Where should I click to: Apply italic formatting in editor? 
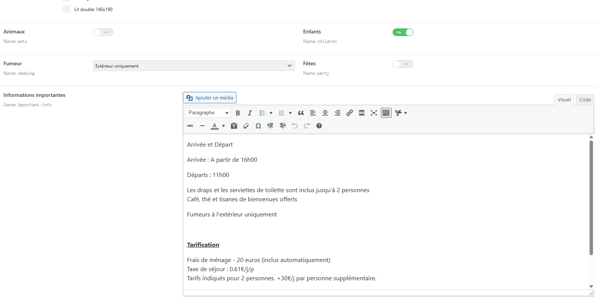[250, 113]
